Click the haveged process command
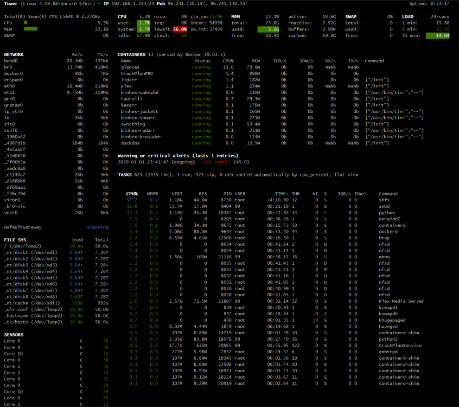Viewport: 459px width, 407px height. (388, 327)
